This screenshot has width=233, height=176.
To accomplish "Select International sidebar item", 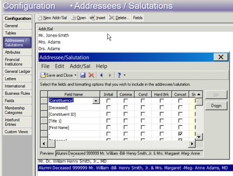I will (x=17, y=86).
